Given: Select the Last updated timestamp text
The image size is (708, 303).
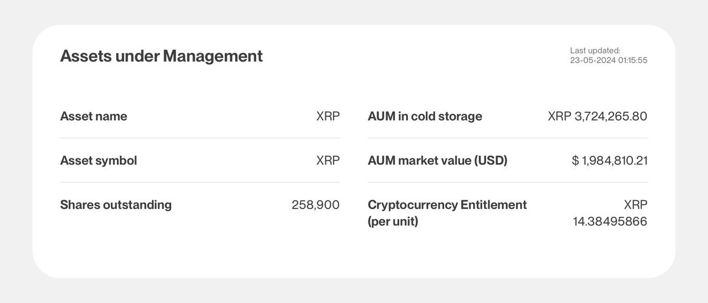Looking at the screenshot, I should (x=608, y=55).
